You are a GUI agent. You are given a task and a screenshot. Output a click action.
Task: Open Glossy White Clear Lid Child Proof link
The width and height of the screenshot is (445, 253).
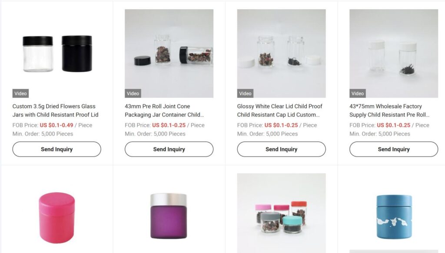pos(280,110)
